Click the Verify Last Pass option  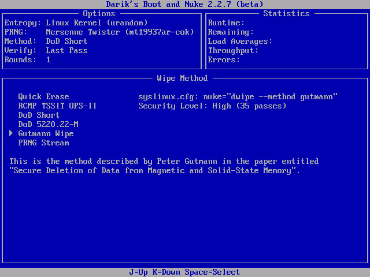46,50
